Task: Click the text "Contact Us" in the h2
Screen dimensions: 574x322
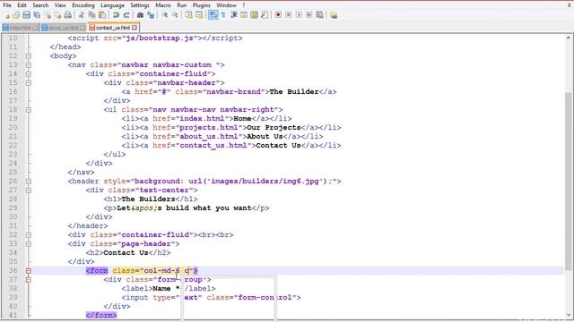Action: coord(126,252)
